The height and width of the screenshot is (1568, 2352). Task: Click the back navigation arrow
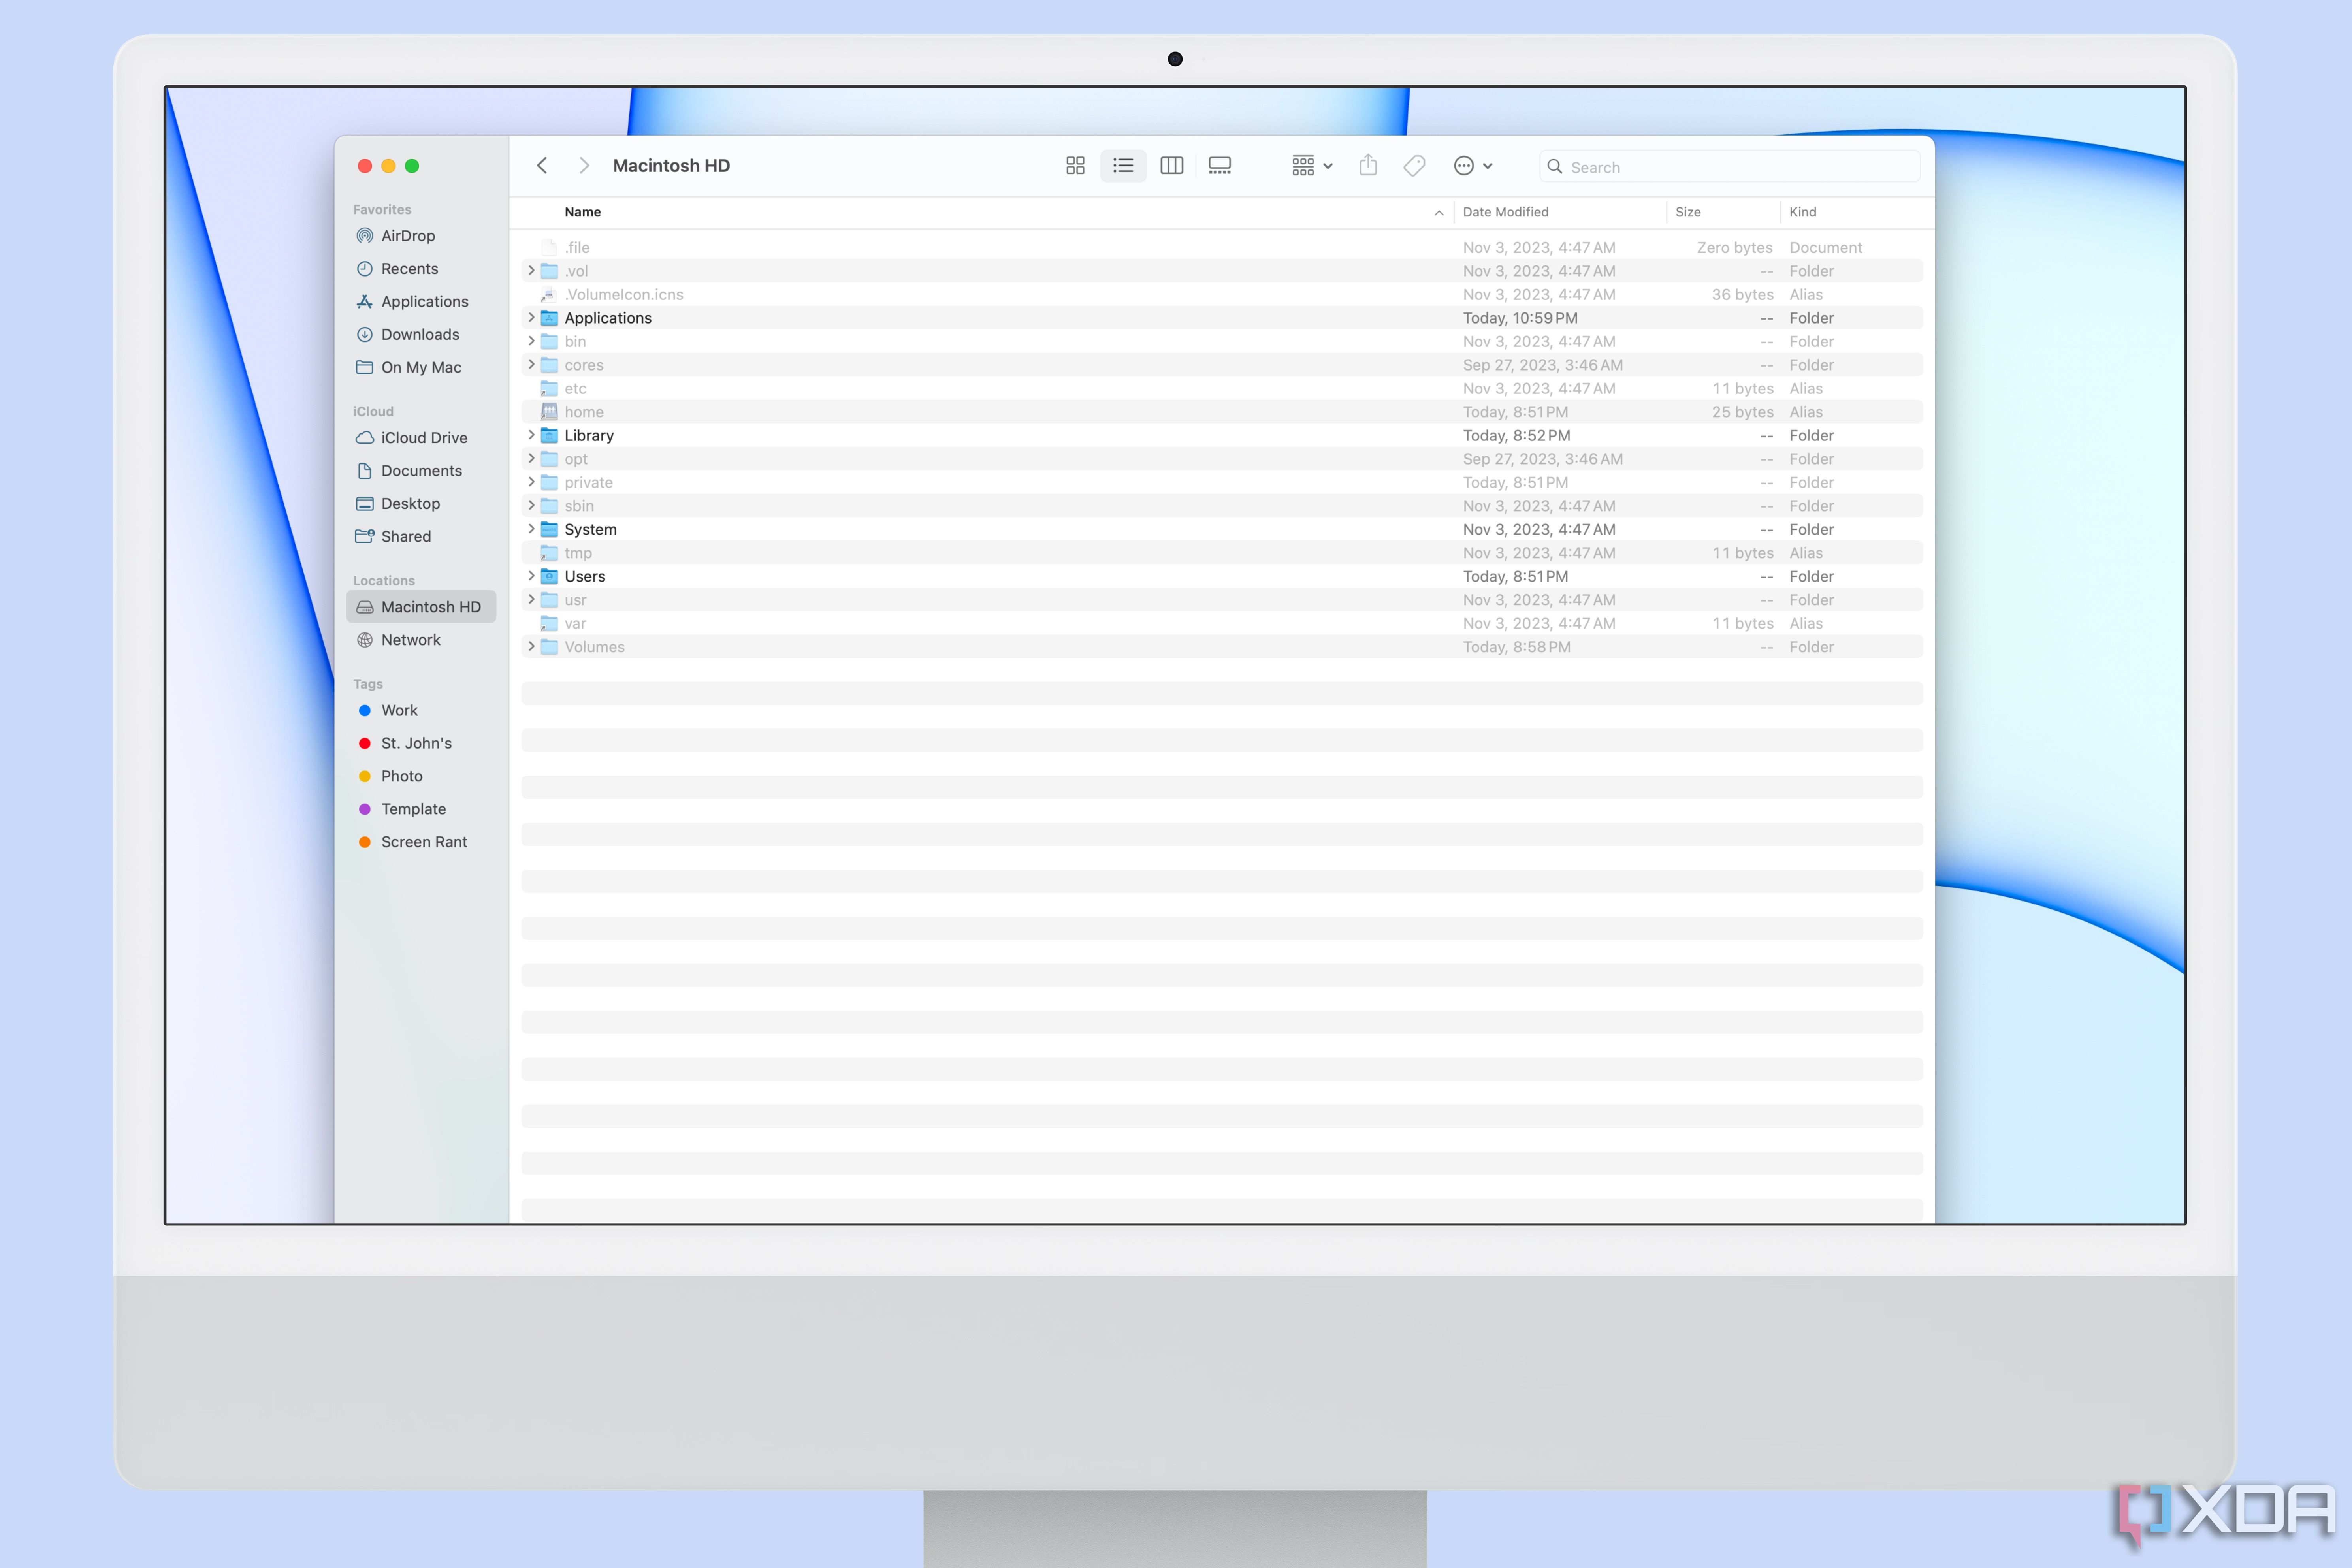(542, 165)
